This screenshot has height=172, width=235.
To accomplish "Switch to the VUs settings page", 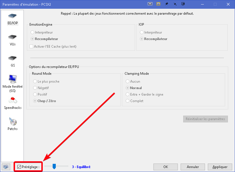I will (x=12, y=40).
